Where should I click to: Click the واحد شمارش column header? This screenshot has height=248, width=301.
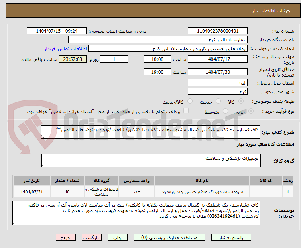[136, 181]
